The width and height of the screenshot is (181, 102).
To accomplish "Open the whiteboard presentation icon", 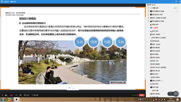I will point(20,95).
